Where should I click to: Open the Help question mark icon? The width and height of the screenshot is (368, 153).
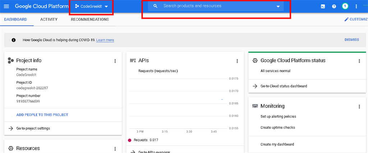(x=334, y=6)
